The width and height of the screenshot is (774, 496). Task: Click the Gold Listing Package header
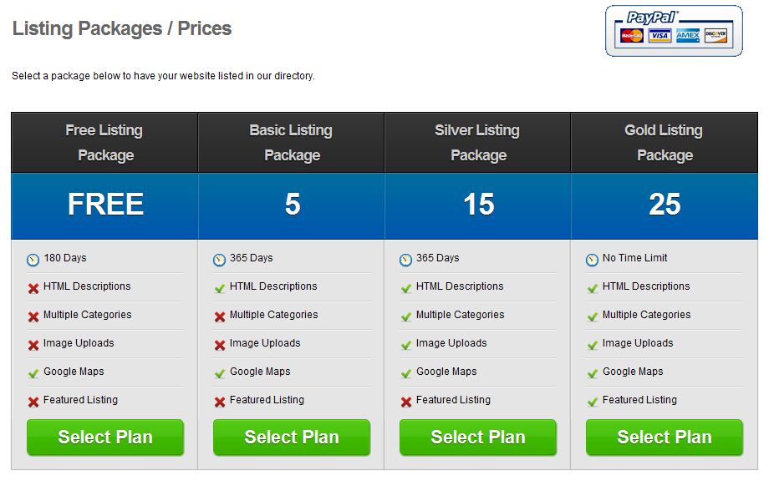[x=665, y=143]
